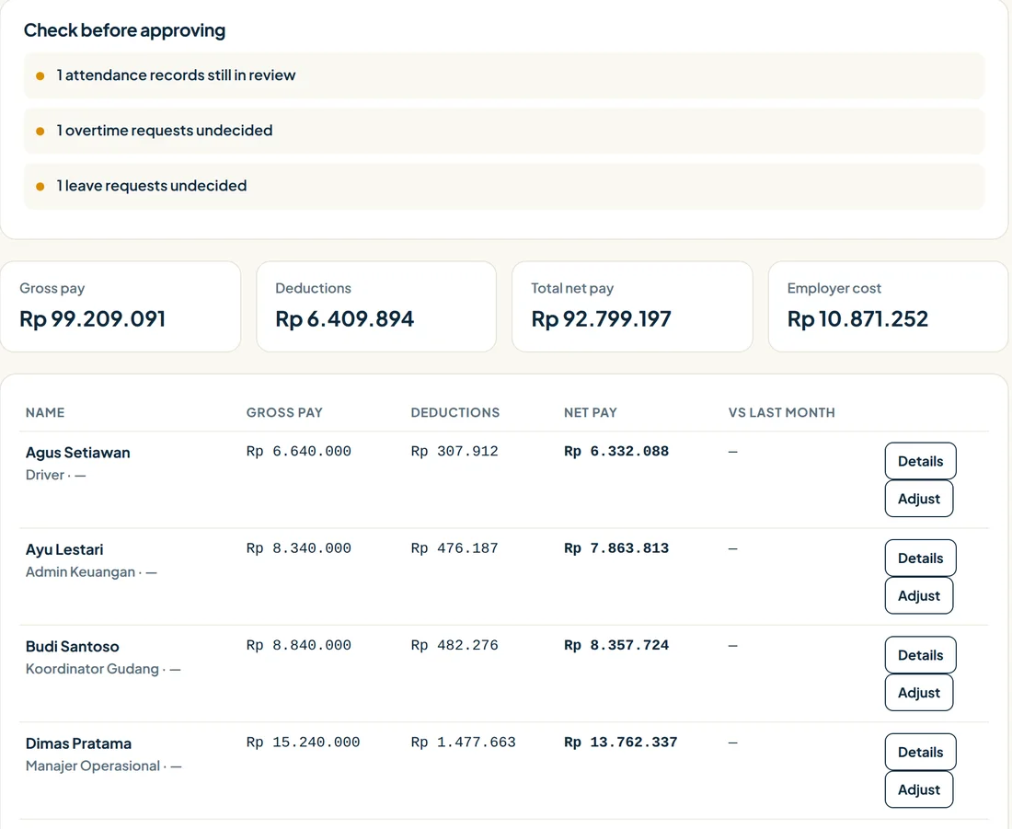Viewport: 1012px width, 829px height.
Task: Click the NET PAY column header
Action: coord(590,412)
